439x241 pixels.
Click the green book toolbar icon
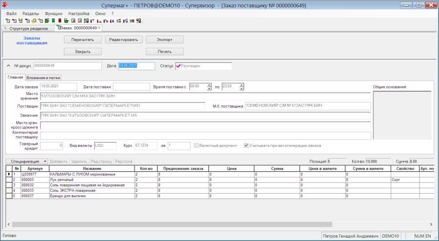53,20
